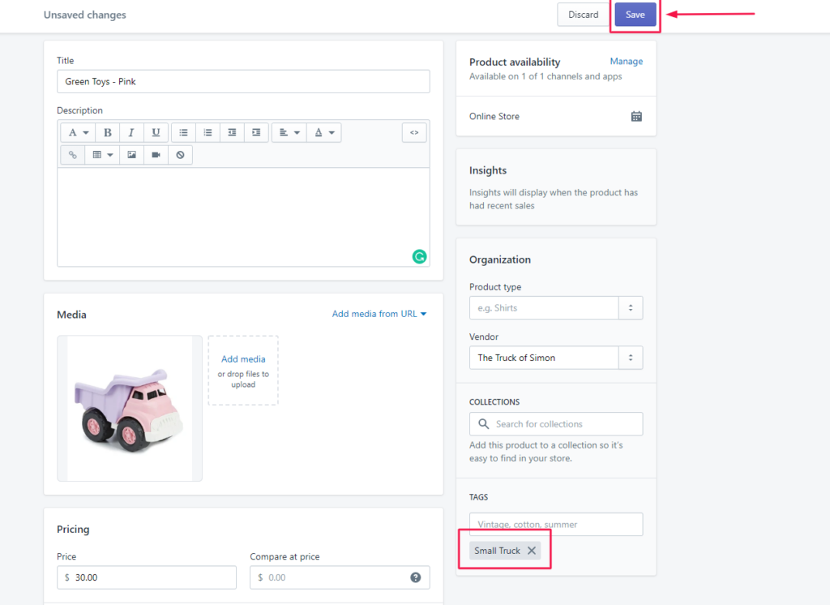Viewport: 830px width, 605px height.
Task: Show HTML source view of description
Action: [x=413, y=132]
